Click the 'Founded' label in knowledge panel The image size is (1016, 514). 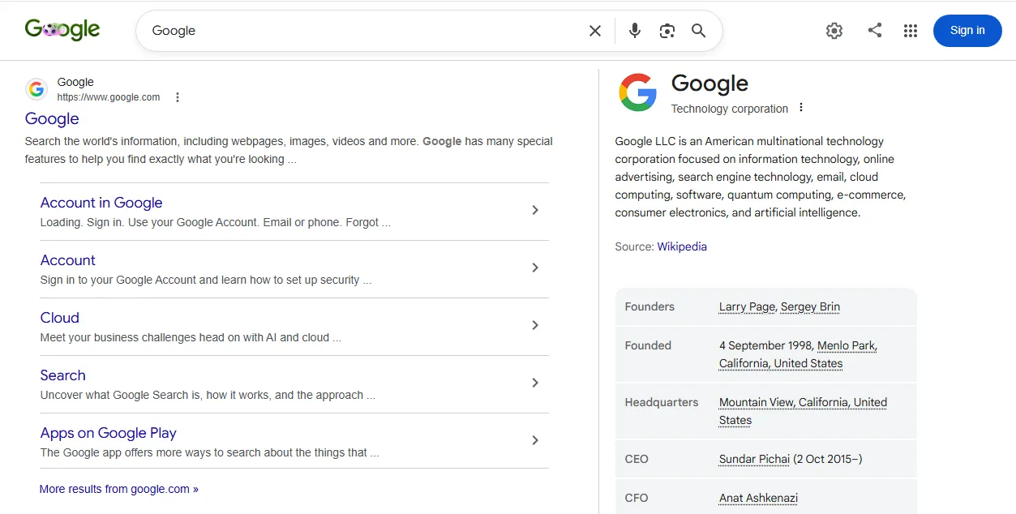[648, 345]
